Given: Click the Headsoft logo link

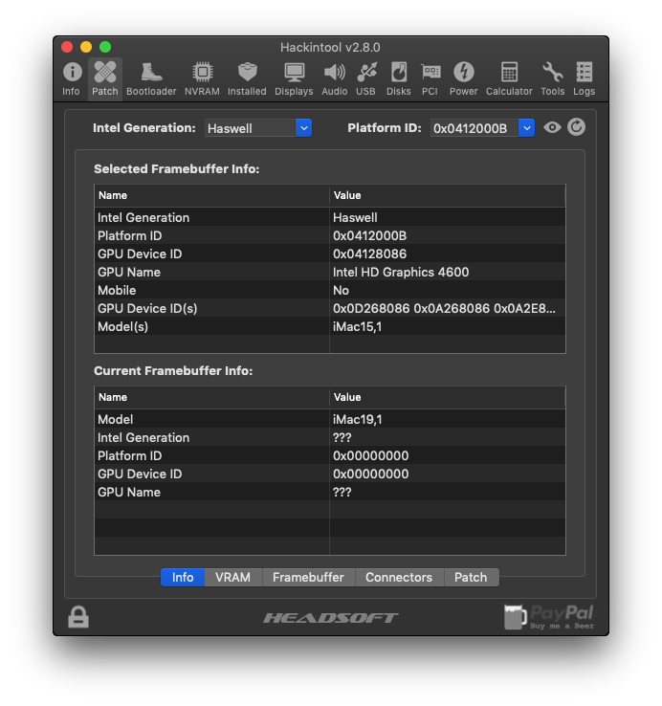Looking at the screenshot, I should [331, 618].
